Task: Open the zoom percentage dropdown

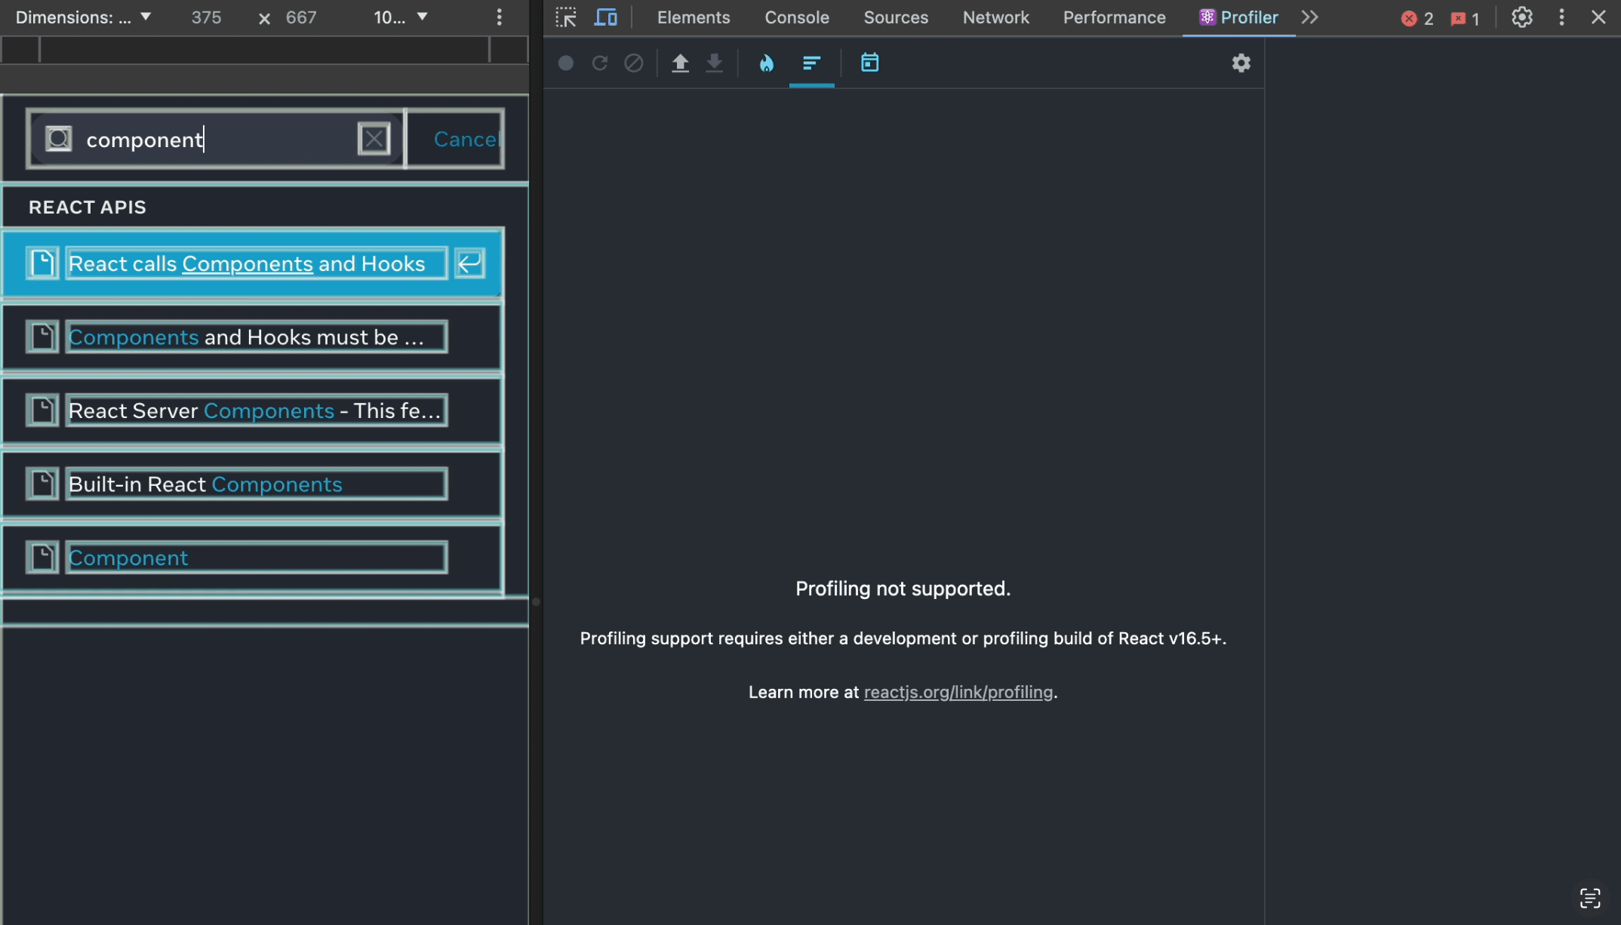Action: tap(401, 17)
